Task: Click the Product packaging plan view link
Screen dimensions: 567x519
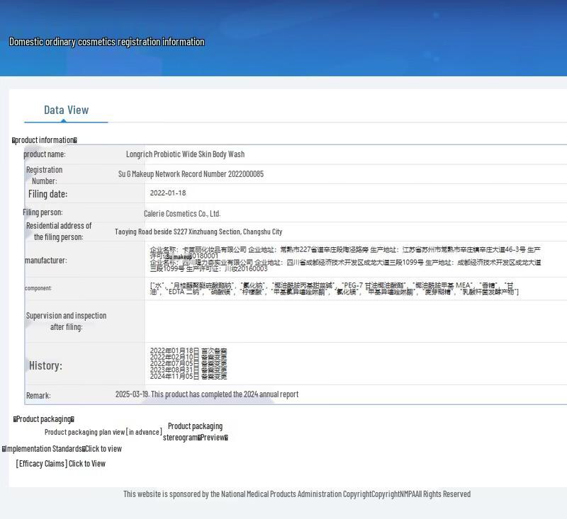Action: click(103, 432)
